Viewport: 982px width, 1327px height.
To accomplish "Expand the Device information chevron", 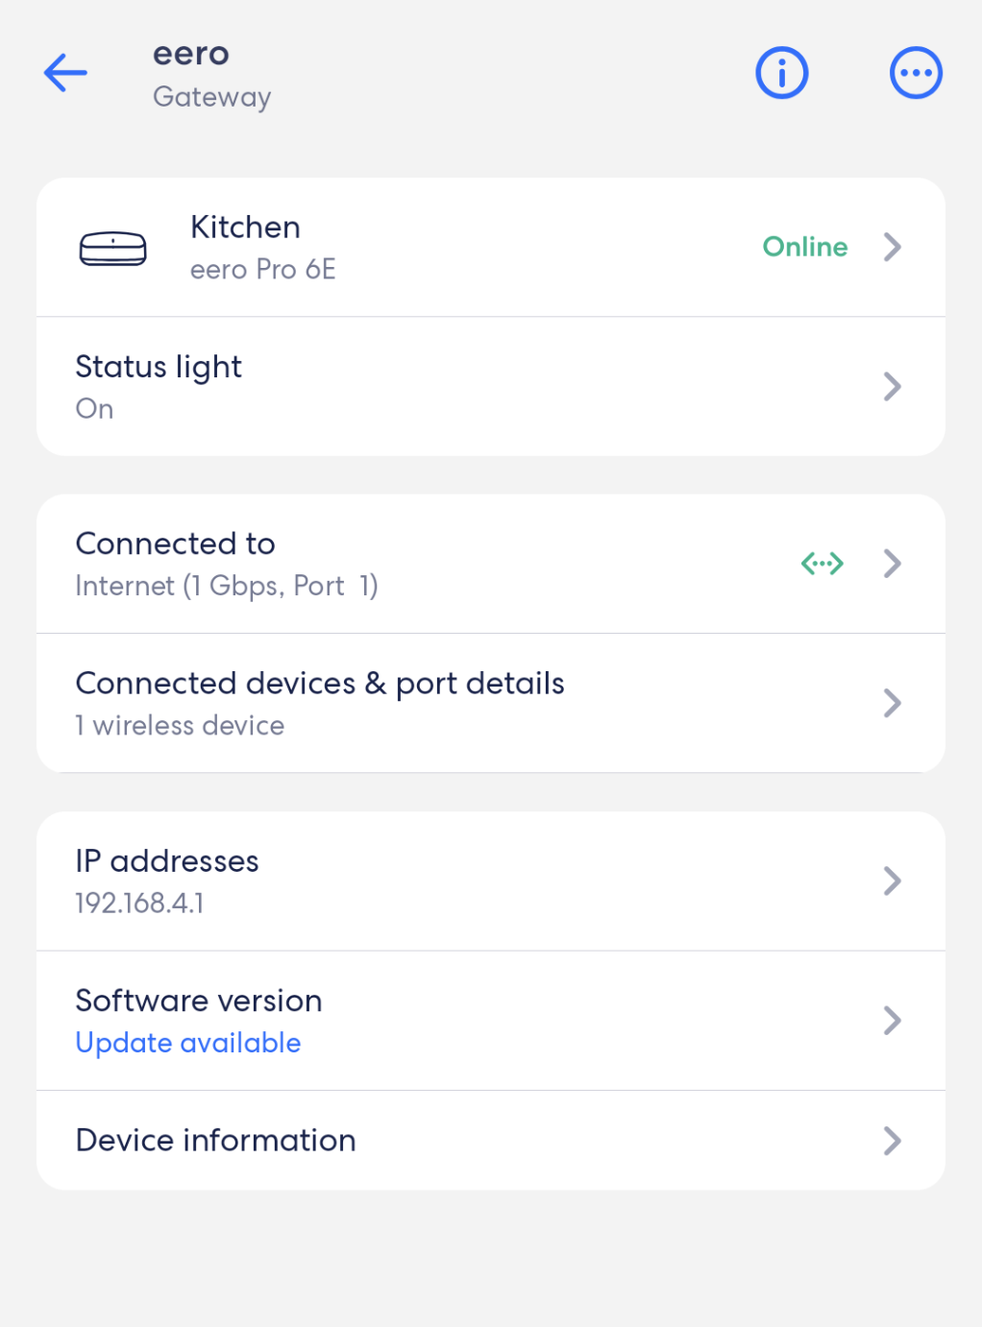I will (893, 1141).
